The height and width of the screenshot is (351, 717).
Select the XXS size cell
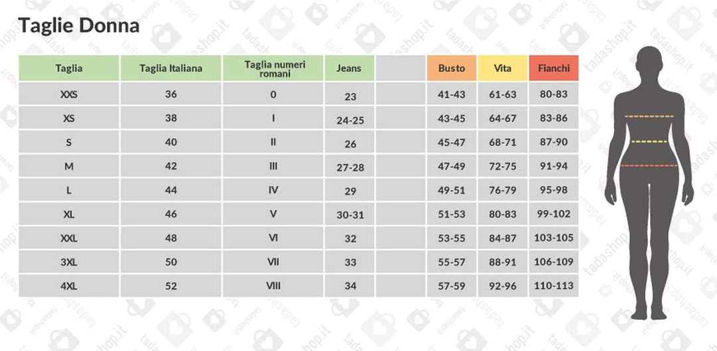coord(69,94)
